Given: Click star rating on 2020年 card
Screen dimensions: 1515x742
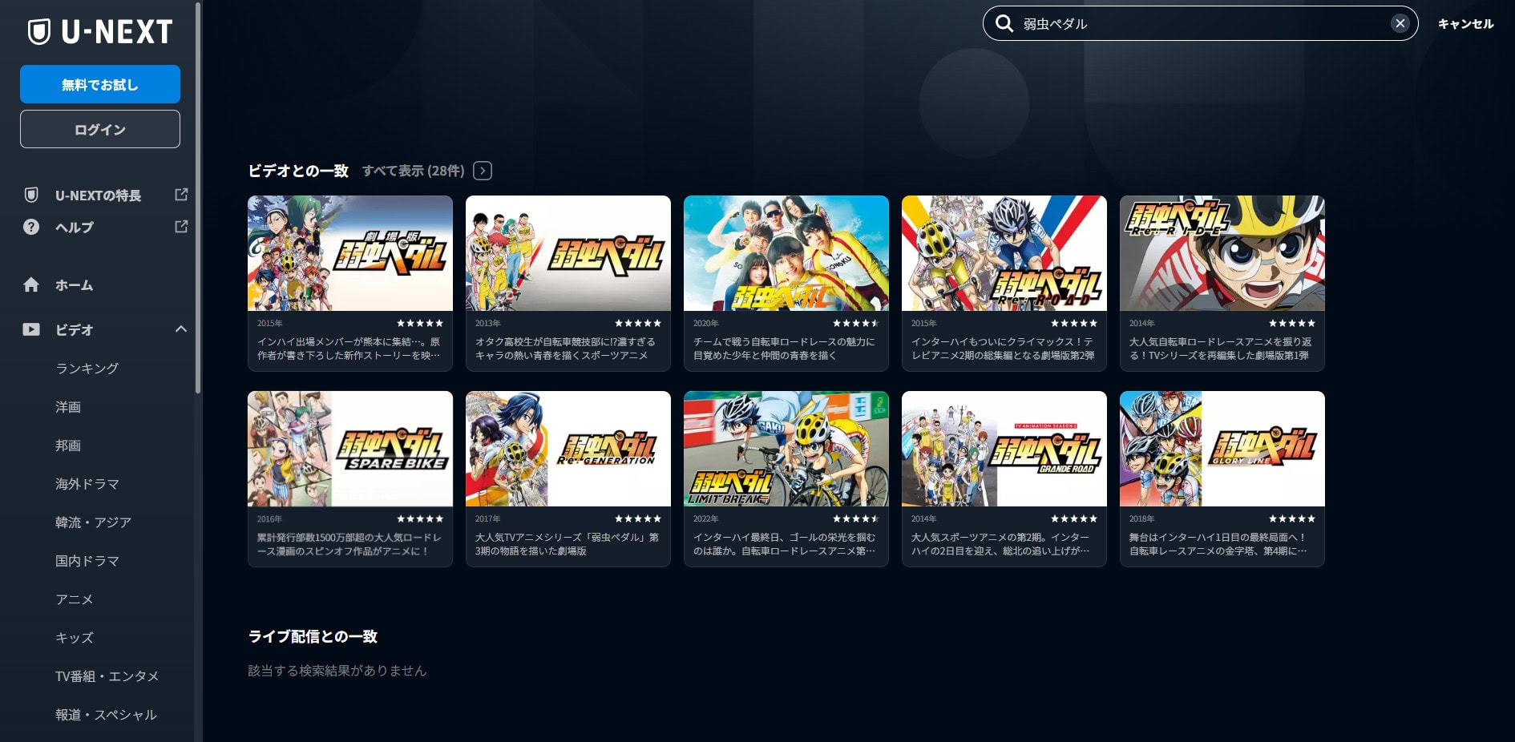Looking at the screenshot, I should (856, 323).
